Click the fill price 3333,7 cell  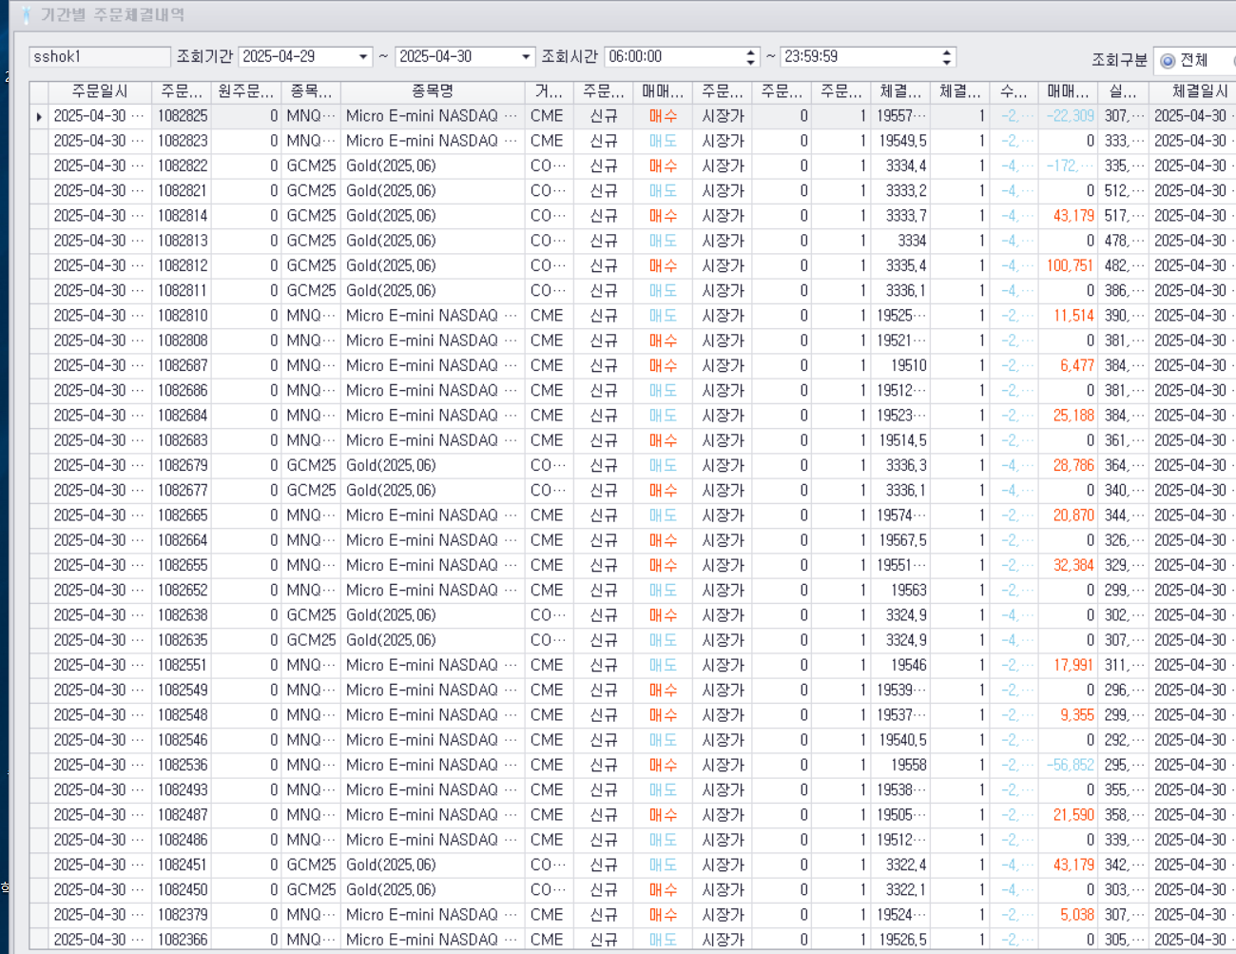pyautogui.click(x=901, y=216)
